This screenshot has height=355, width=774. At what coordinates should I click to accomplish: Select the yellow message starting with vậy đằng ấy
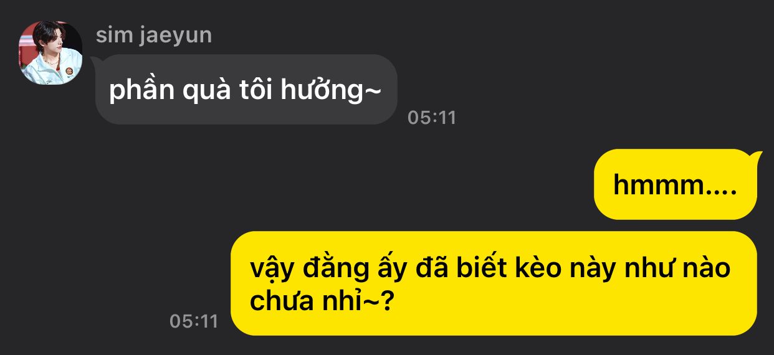point(494,283)
